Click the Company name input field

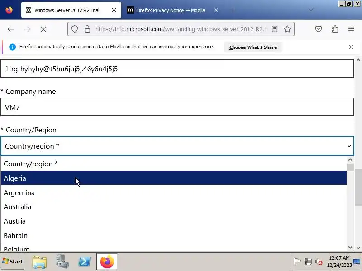pos(177,107)
